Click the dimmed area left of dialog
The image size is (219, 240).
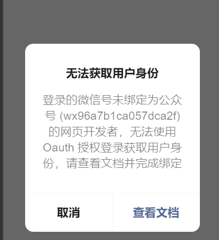(14, 138)
